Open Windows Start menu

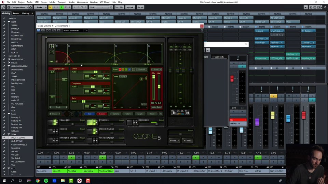click(x=4, y=181)
